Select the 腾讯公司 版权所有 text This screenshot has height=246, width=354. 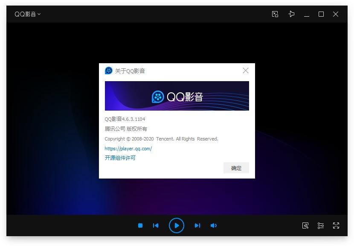[x=126, y=129]
